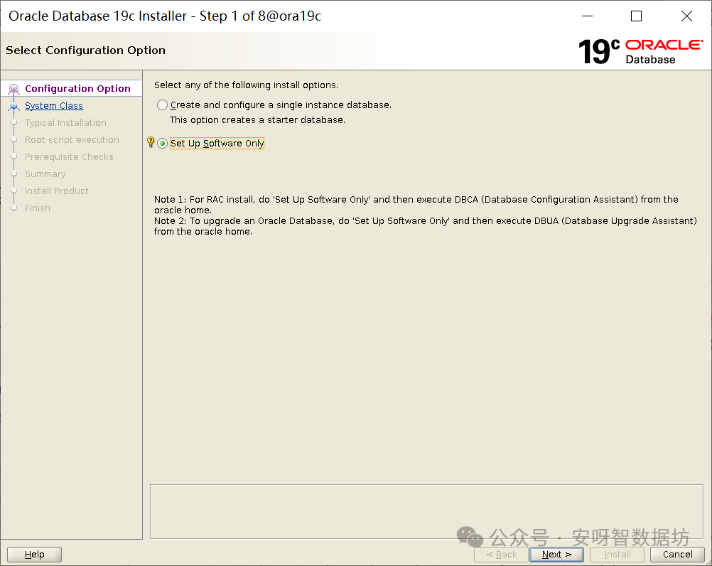Maximize the installer window

[637, 16]
